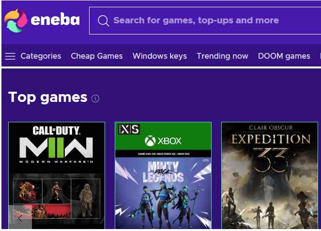Click the MWII logo on the Call of Duty card
This screenshot has width=321, height=231.
[56, 146]
